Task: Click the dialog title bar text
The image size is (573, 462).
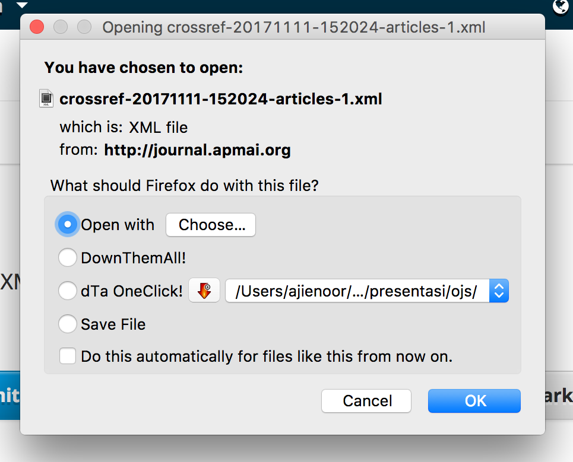Action: (294, 27)
